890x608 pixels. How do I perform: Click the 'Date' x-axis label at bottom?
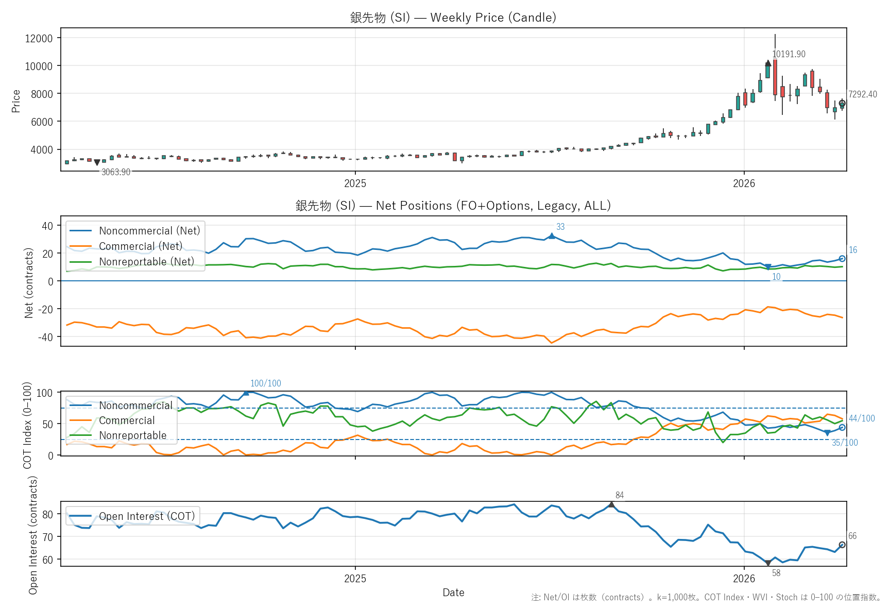point(453,593)
